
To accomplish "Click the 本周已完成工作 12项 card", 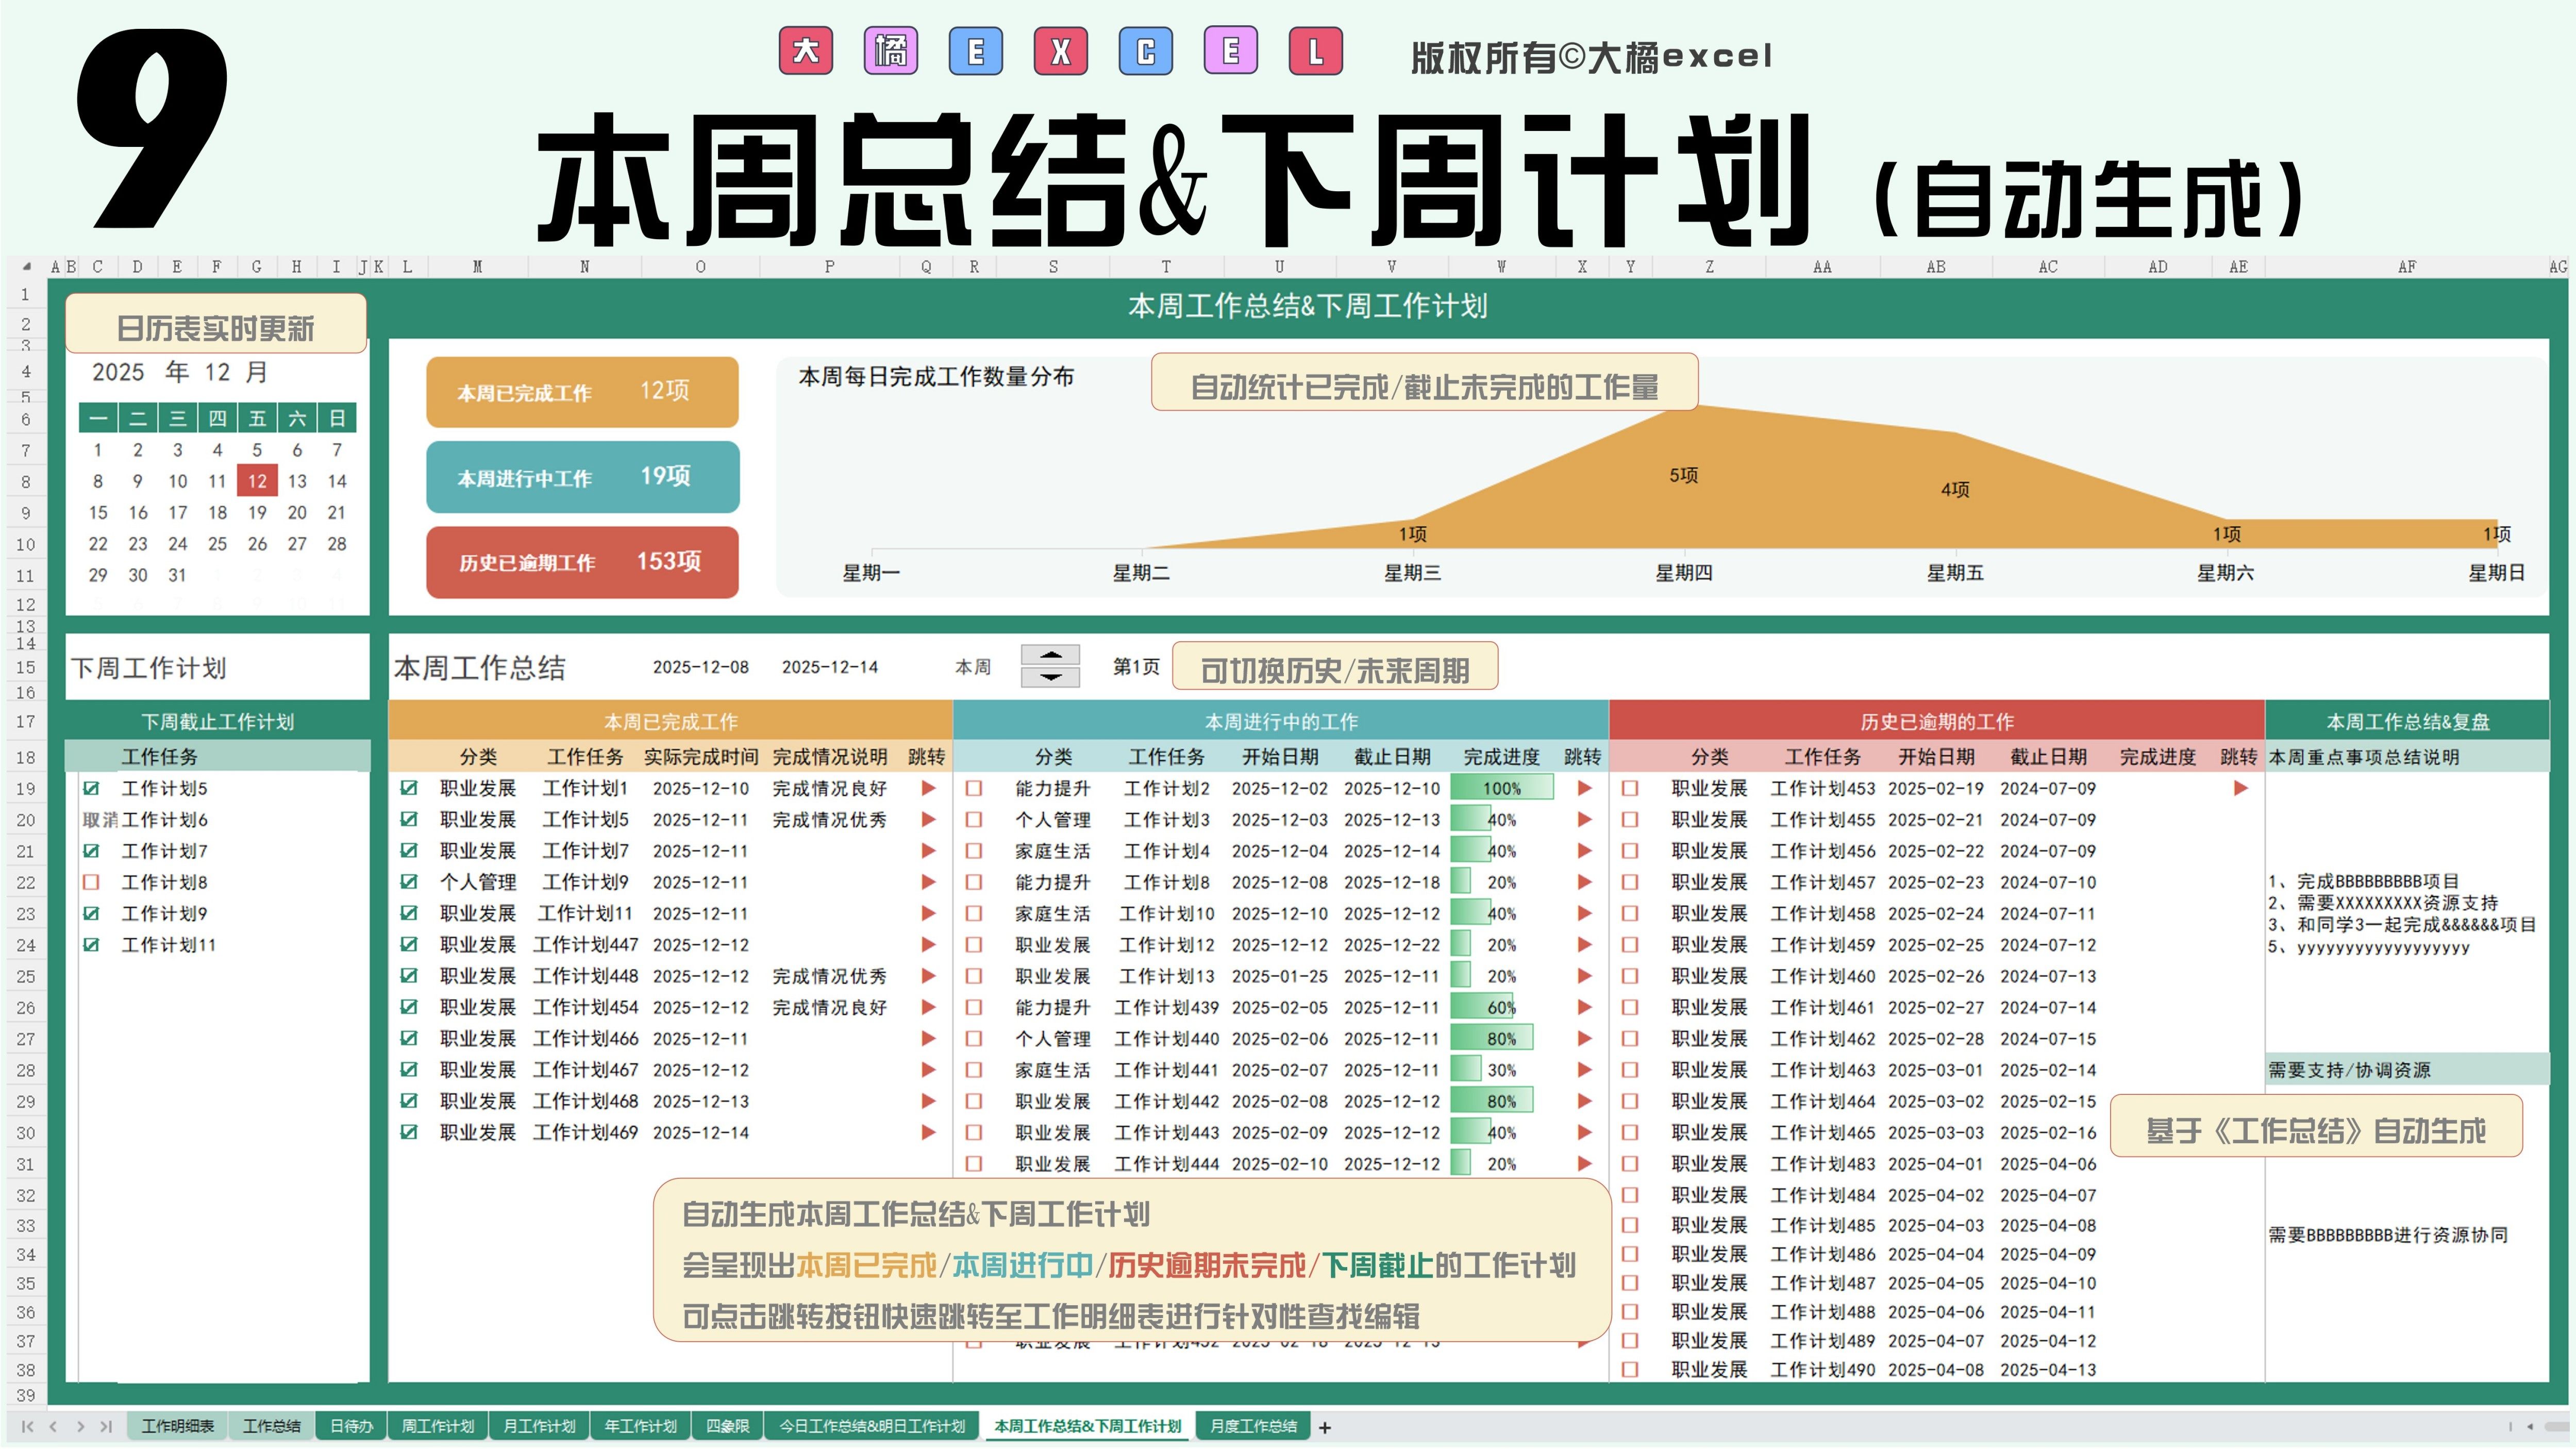I will tap(582, 392).
